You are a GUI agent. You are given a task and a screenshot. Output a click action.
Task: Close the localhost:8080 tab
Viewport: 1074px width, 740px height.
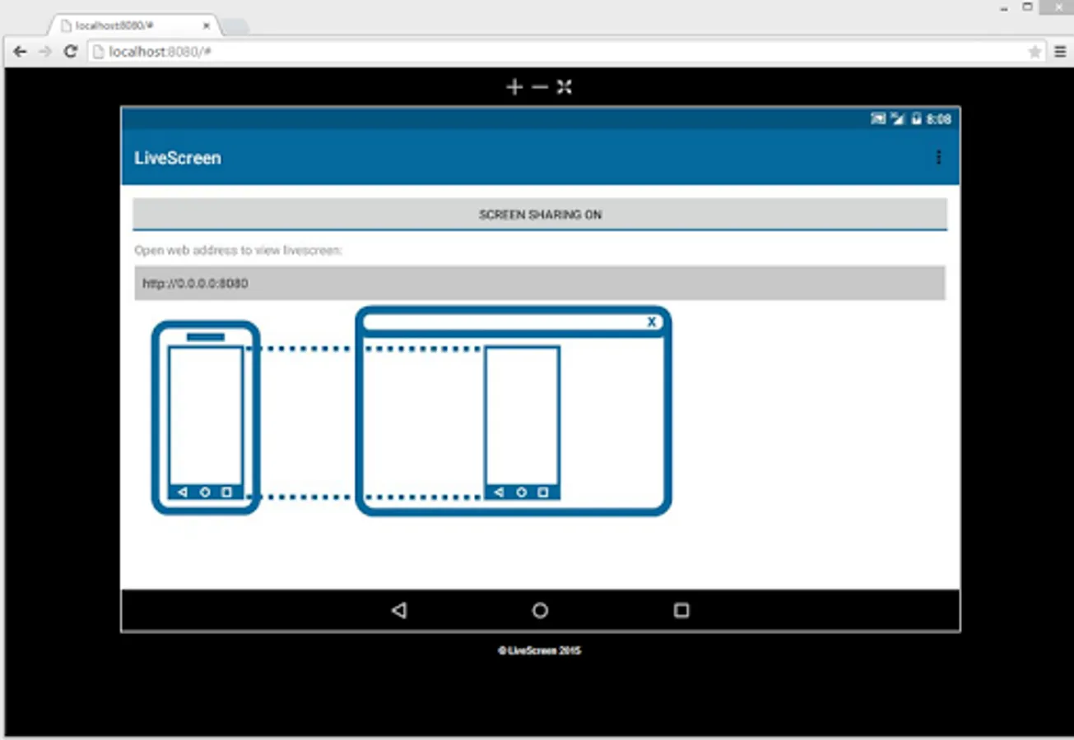coord(206,25)
